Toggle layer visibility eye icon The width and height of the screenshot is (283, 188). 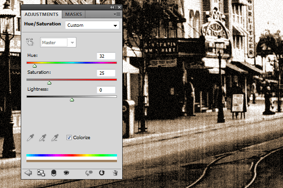click(66, 173)
